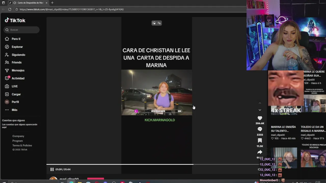Toggle picture-in-picture icon above video

click(x=154, y=23)
